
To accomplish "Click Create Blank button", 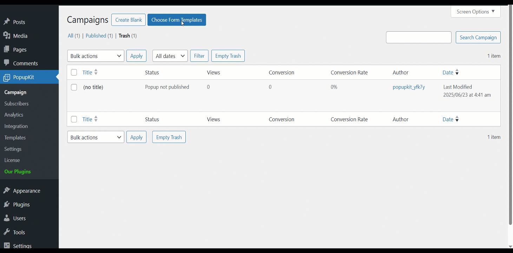I will 129,20.
